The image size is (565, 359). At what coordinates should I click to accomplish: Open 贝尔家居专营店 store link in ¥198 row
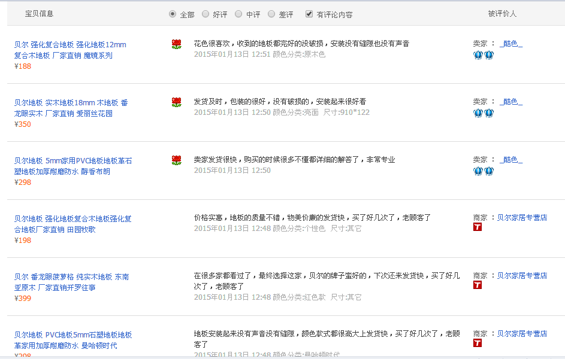(522, 218)
